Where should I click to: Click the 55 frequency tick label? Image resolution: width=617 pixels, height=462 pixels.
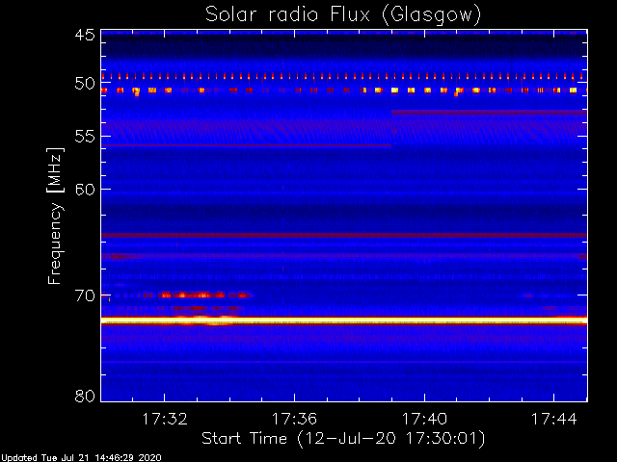(85, 137)
